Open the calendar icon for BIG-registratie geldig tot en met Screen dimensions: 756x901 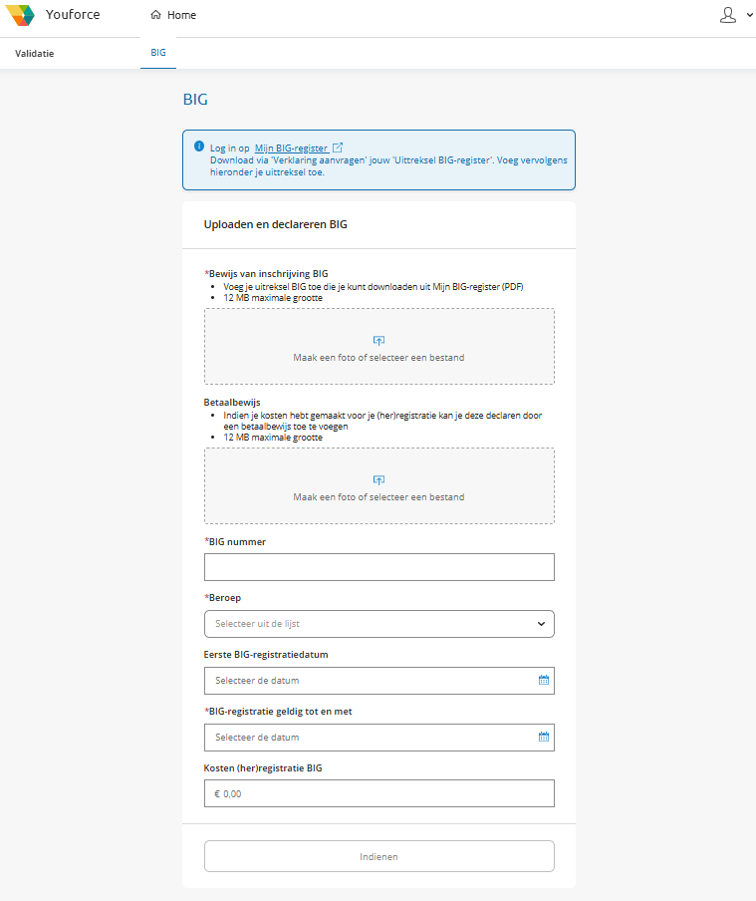[x=544, y=738]
